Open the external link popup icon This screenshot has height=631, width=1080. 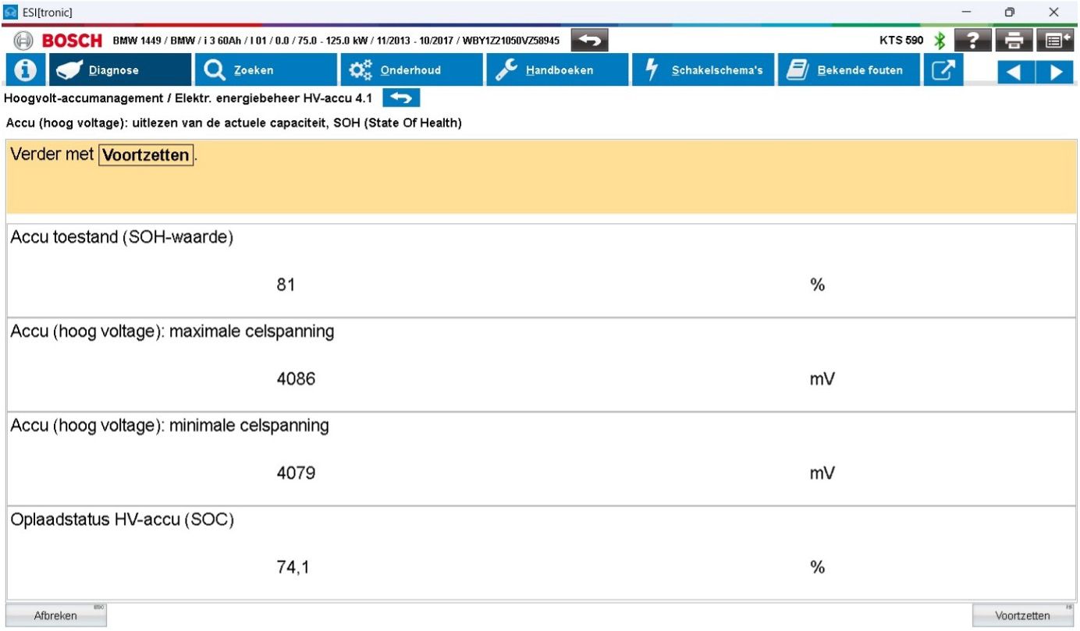coord(943,70)
